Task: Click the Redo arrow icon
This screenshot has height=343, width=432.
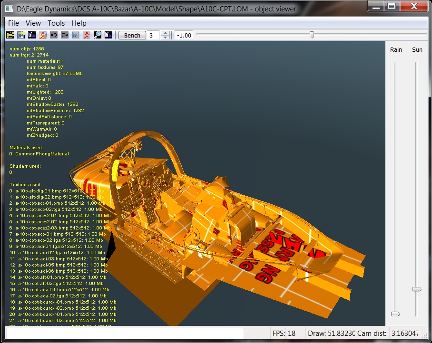Action: [x=65, y=35]
